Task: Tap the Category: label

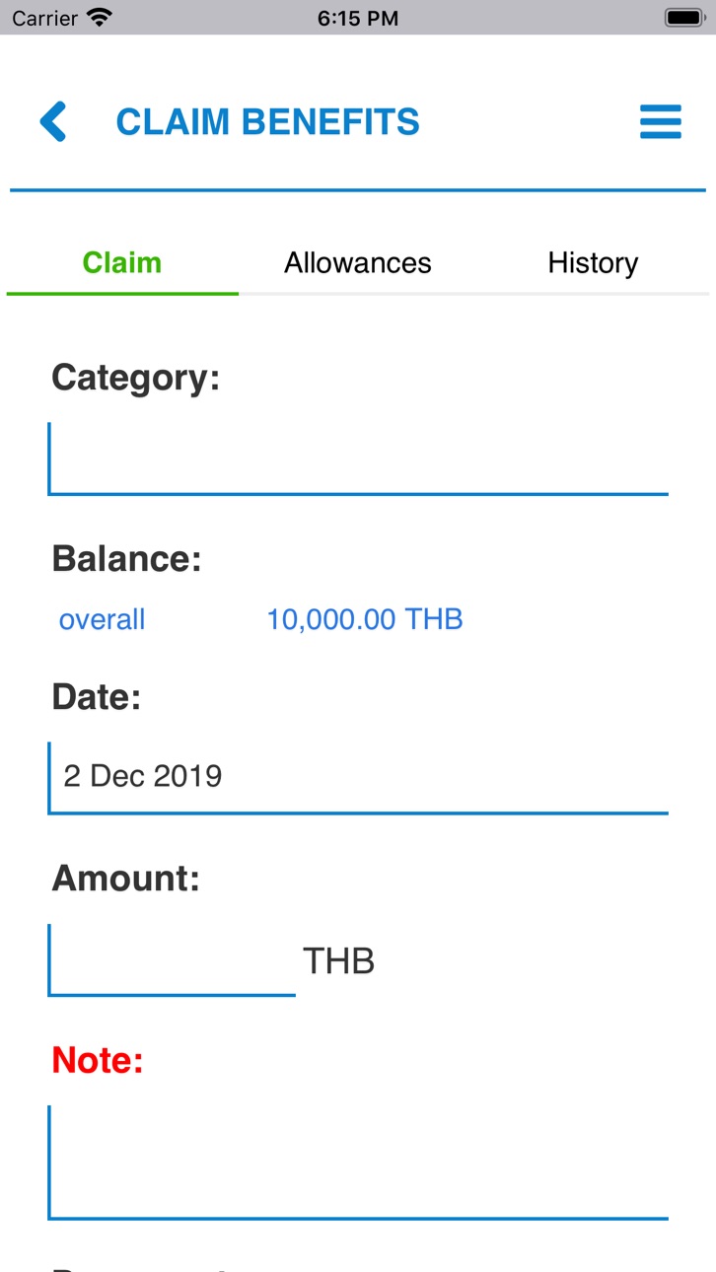Action: click(136, 377)
